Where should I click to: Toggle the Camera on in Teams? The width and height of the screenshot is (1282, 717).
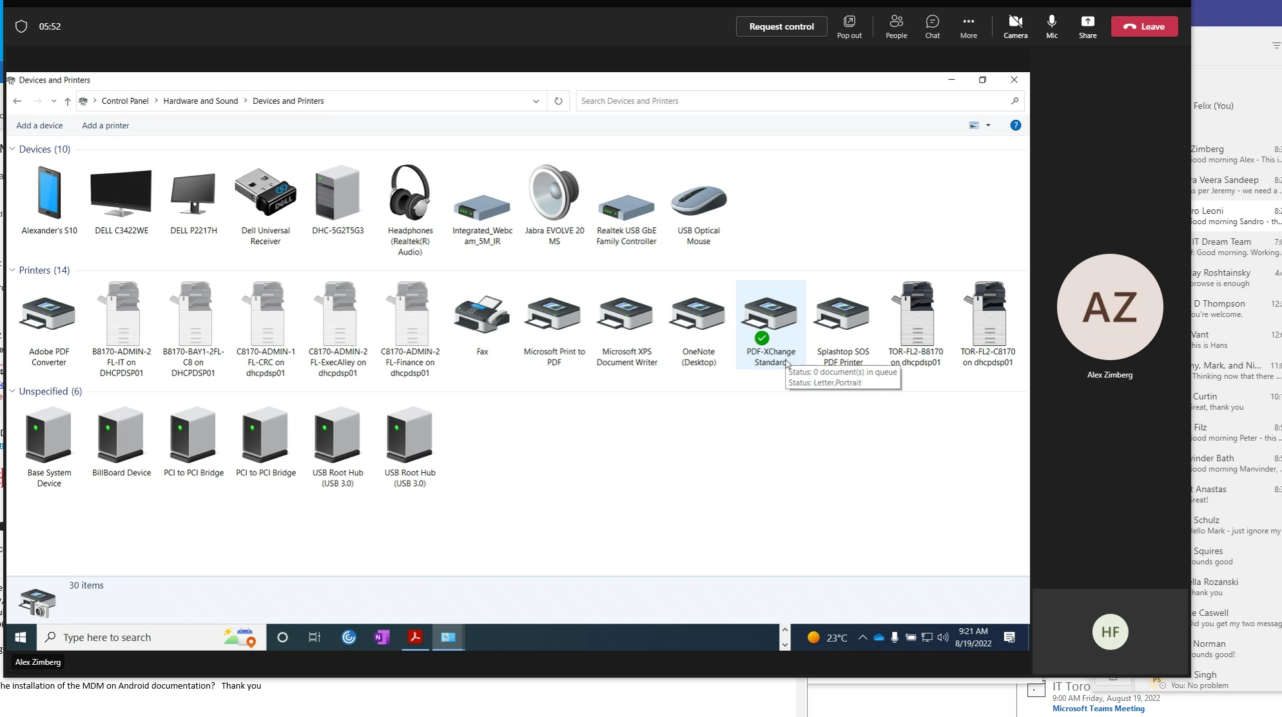(1015, 26)
